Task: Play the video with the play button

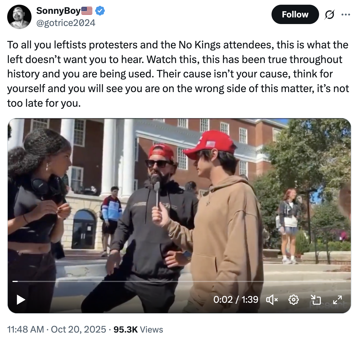Action: (21, 299)
